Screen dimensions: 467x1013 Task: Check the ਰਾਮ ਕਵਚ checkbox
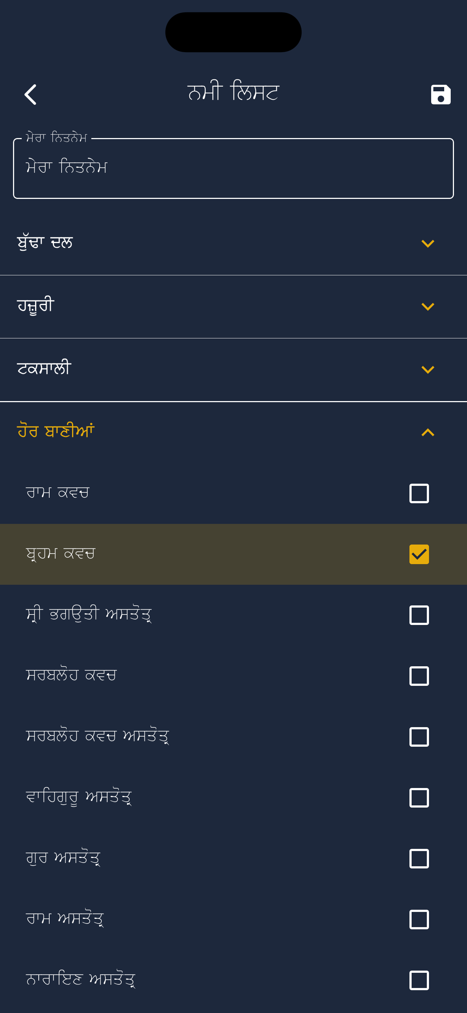pyautogui.click(x=419, y=493)
